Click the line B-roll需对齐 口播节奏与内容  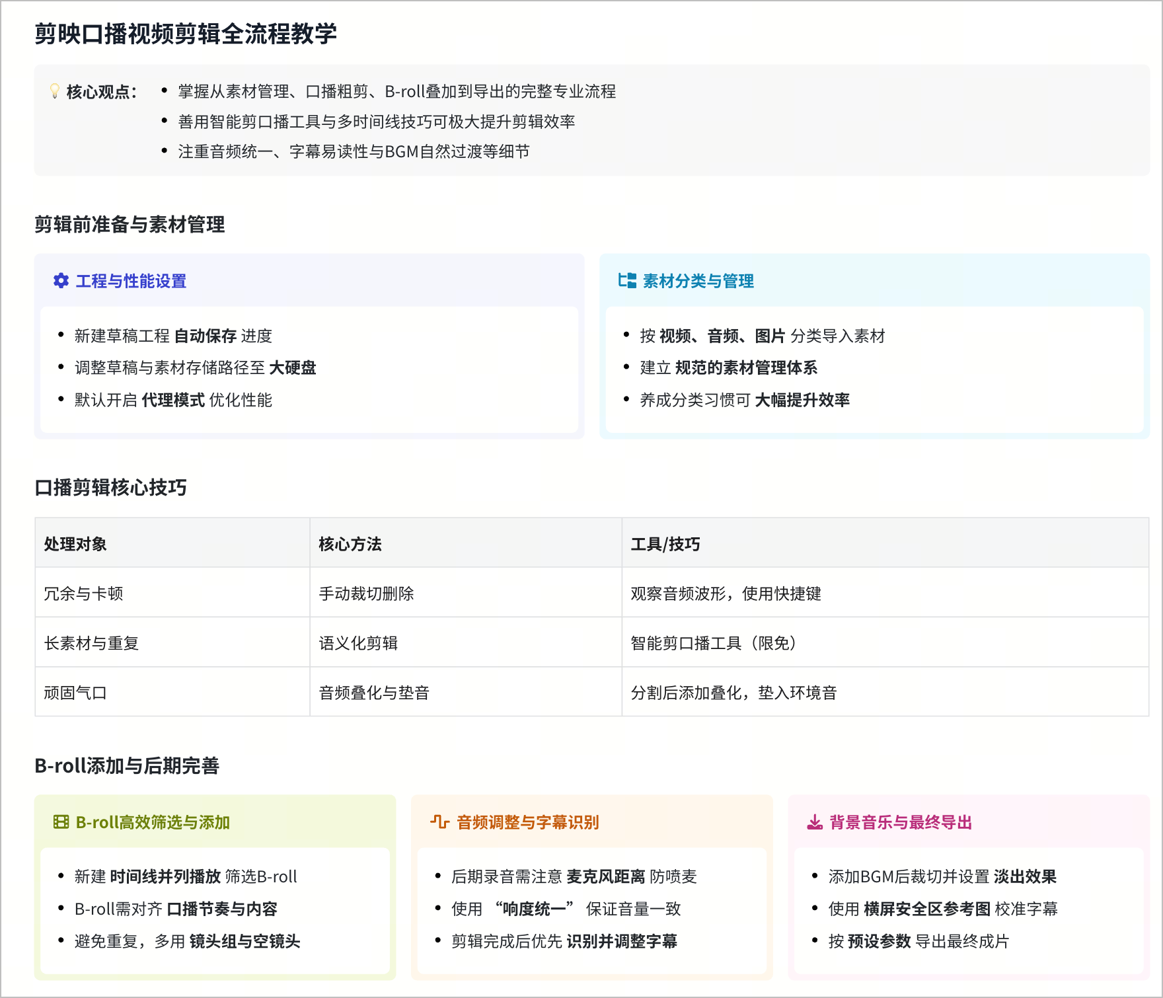point(176,909)
